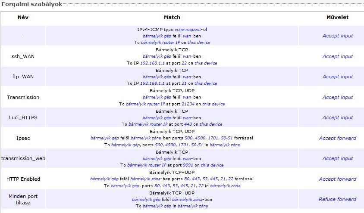Image resolution: width=364 pixels, height=213 pixels.
Task: Click 'wan' zone link in the Transmission rule
Action: 187,97
